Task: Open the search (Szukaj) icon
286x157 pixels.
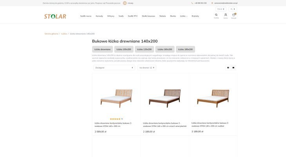Action: (x=216, y=15)
